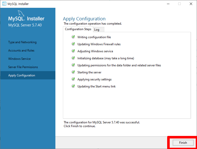
Task: Click the 'Adjusting Windows service' step text
Action: (95, 51)
